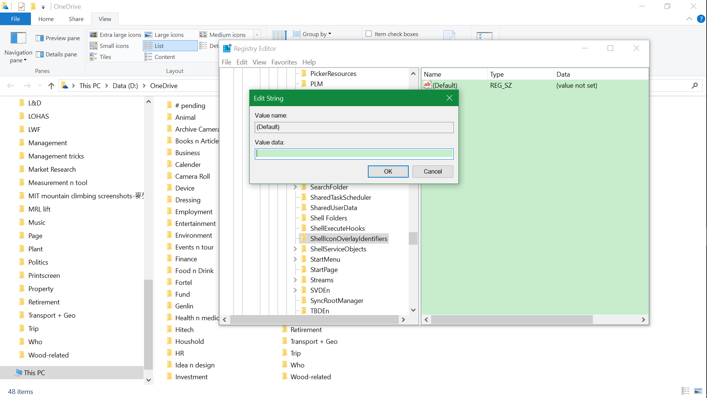Select List layout option

pos(170,46)
